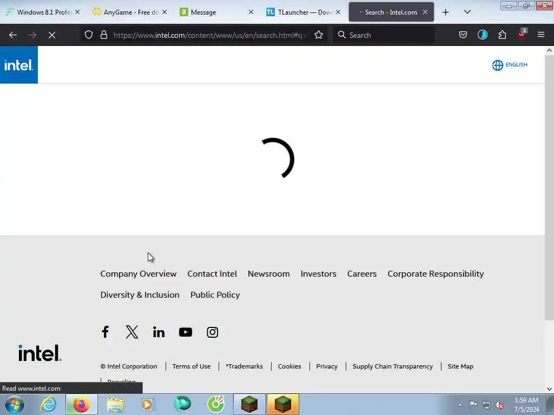
Task: Open the Careers link
Action: tap(362, 274)
